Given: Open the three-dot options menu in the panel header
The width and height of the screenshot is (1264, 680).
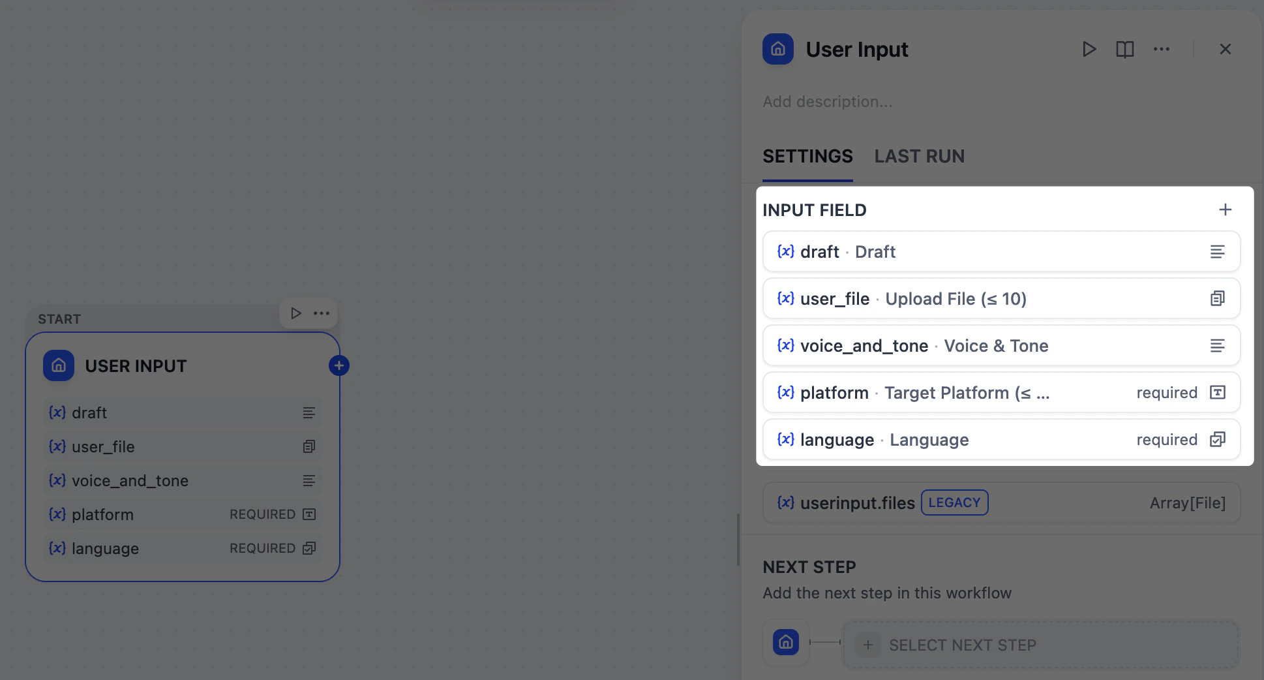Looking at the screenshot, I should point(1161,49).
